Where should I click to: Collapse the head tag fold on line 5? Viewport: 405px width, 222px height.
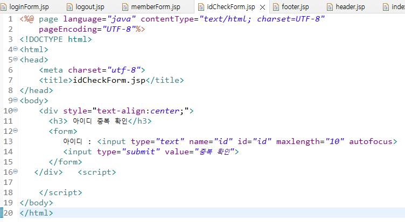[16, 59]
